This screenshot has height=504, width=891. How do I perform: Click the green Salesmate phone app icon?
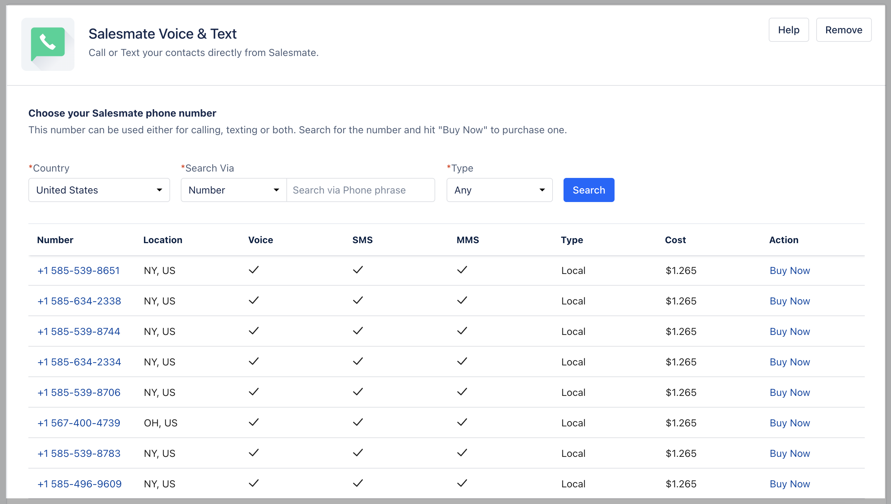(48, 44)
